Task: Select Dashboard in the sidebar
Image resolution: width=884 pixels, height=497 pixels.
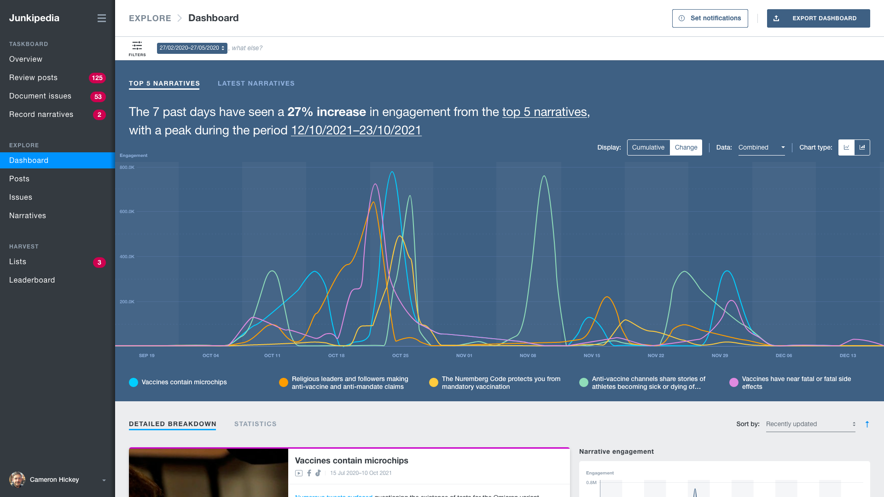Action: pos(58,161)
